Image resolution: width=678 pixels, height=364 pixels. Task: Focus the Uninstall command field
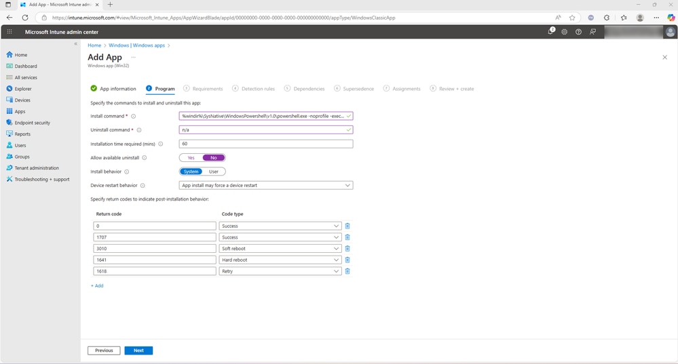266,130
